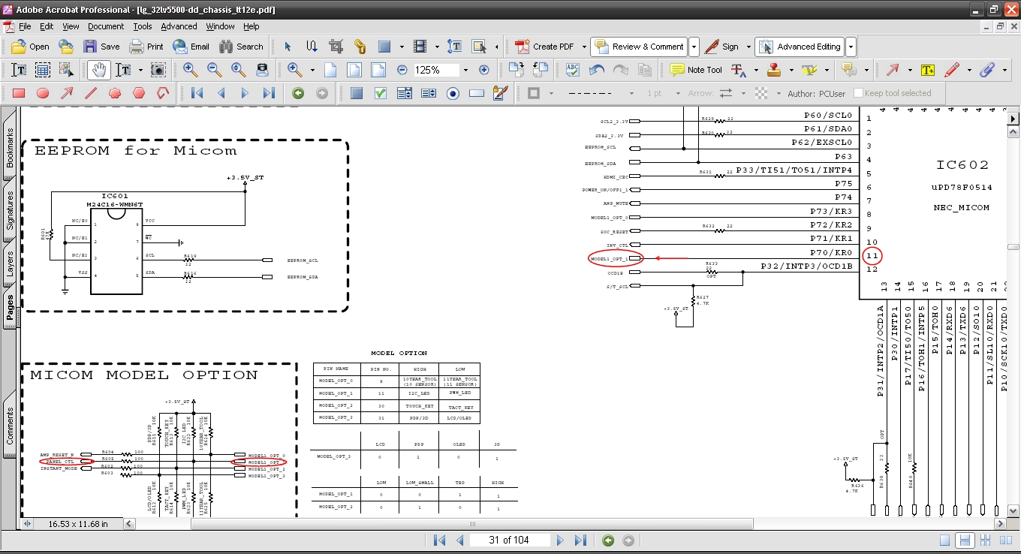
Task: Enable Keep tool selected checkbox
Action: point(858,94)
